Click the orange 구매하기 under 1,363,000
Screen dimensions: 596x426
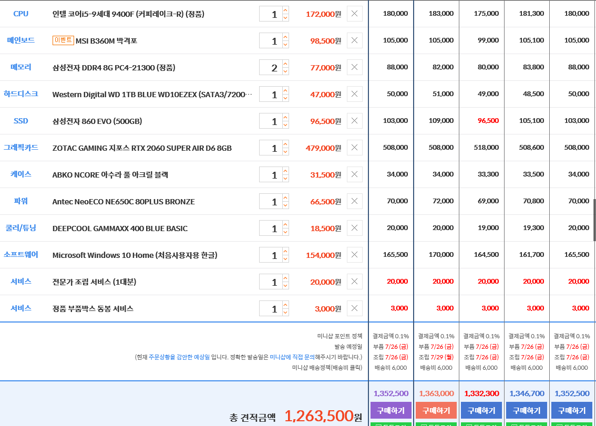coord(436,410)
